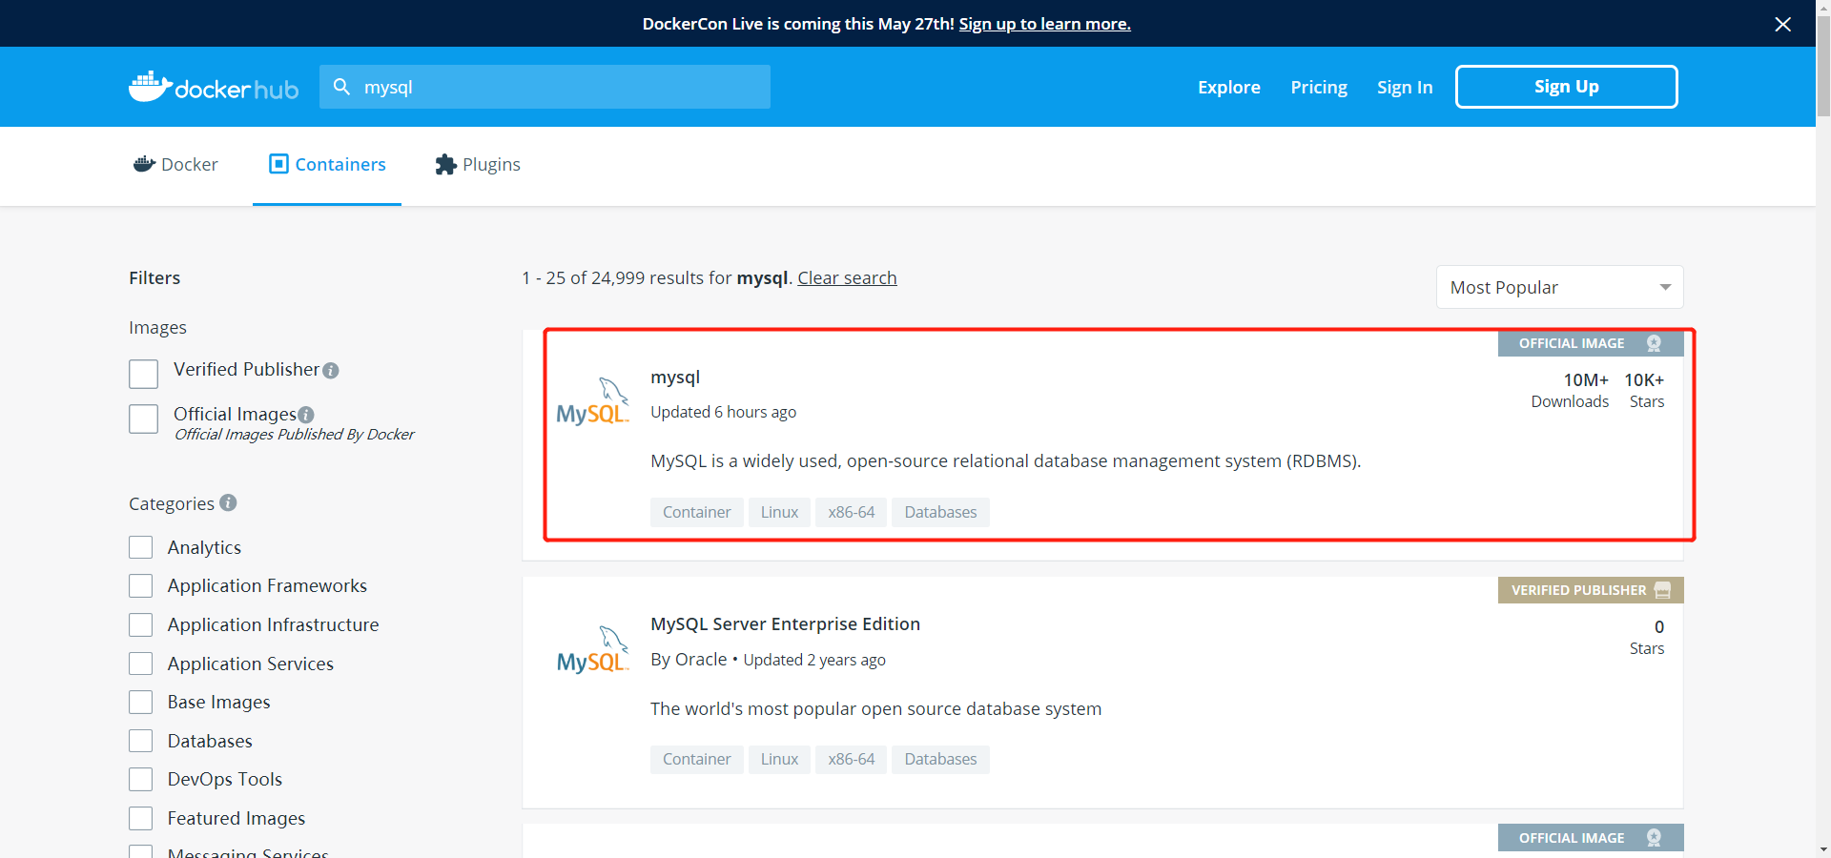Click the search magnifier icon
This screenshot has width=1831, height=858.
coord(341,87)
